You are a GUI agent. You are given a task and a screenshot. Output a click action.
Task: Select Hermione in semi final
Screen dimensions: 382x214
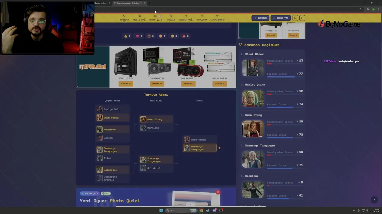[x=156, y=128]
